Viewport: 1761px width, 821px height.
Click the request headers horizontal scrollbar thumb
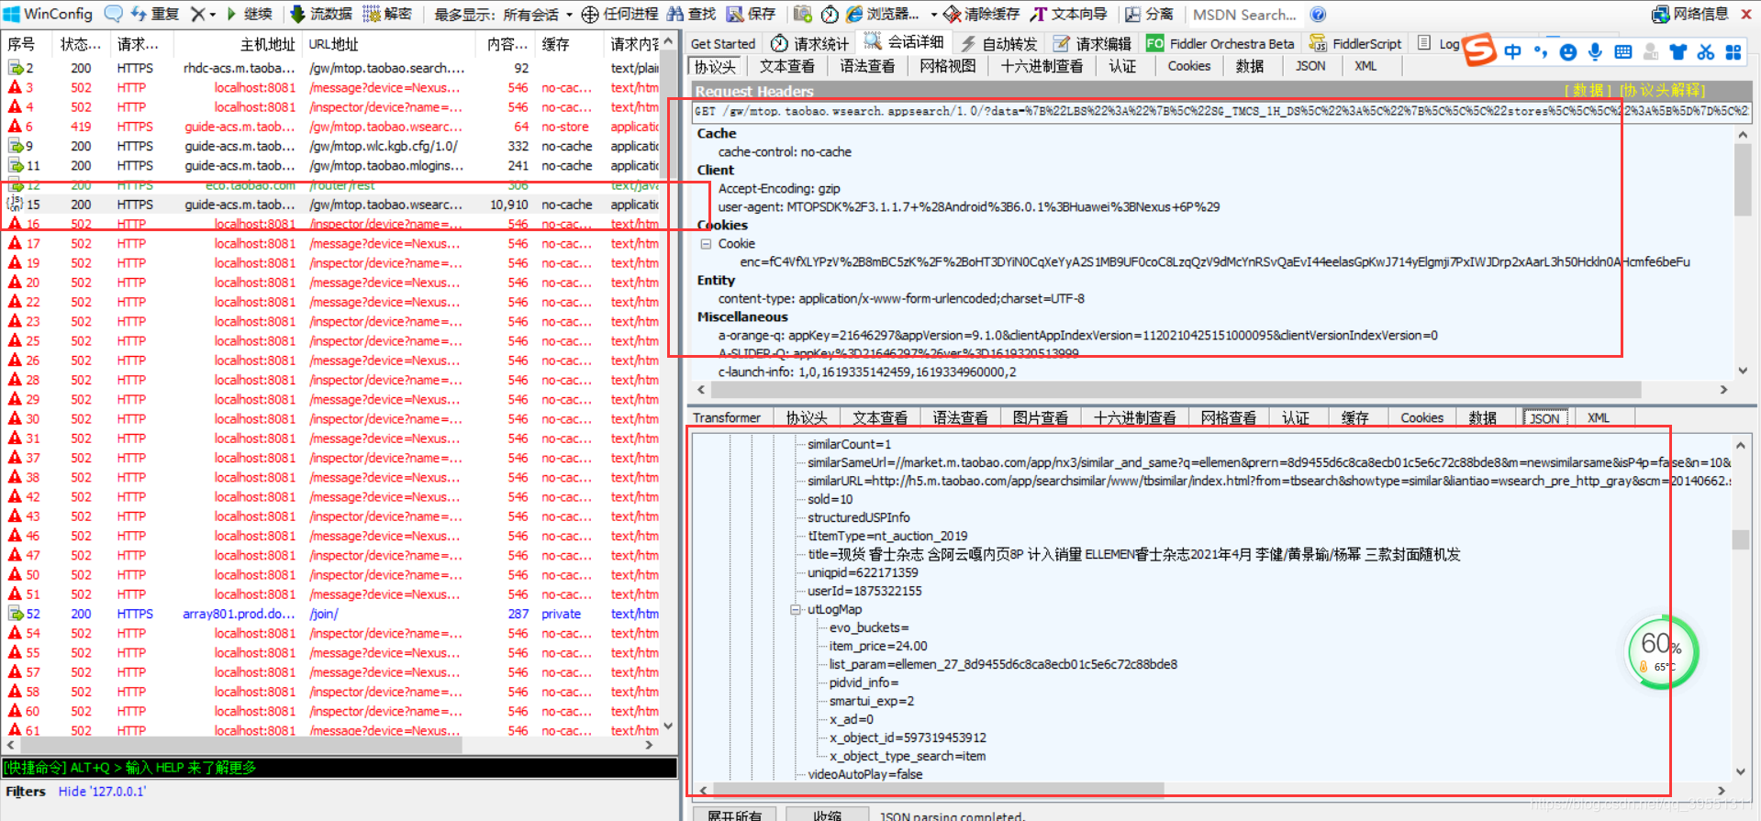[x=1178, y=390]
